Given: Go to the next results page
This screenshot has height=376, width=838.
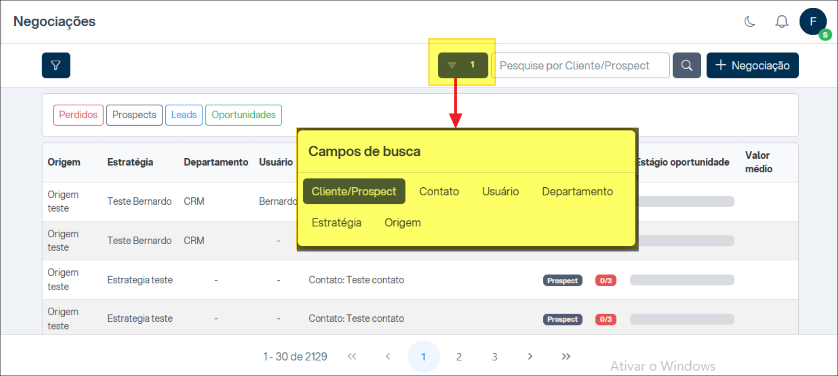Looking at the screenshot, I should pos(530,356).
